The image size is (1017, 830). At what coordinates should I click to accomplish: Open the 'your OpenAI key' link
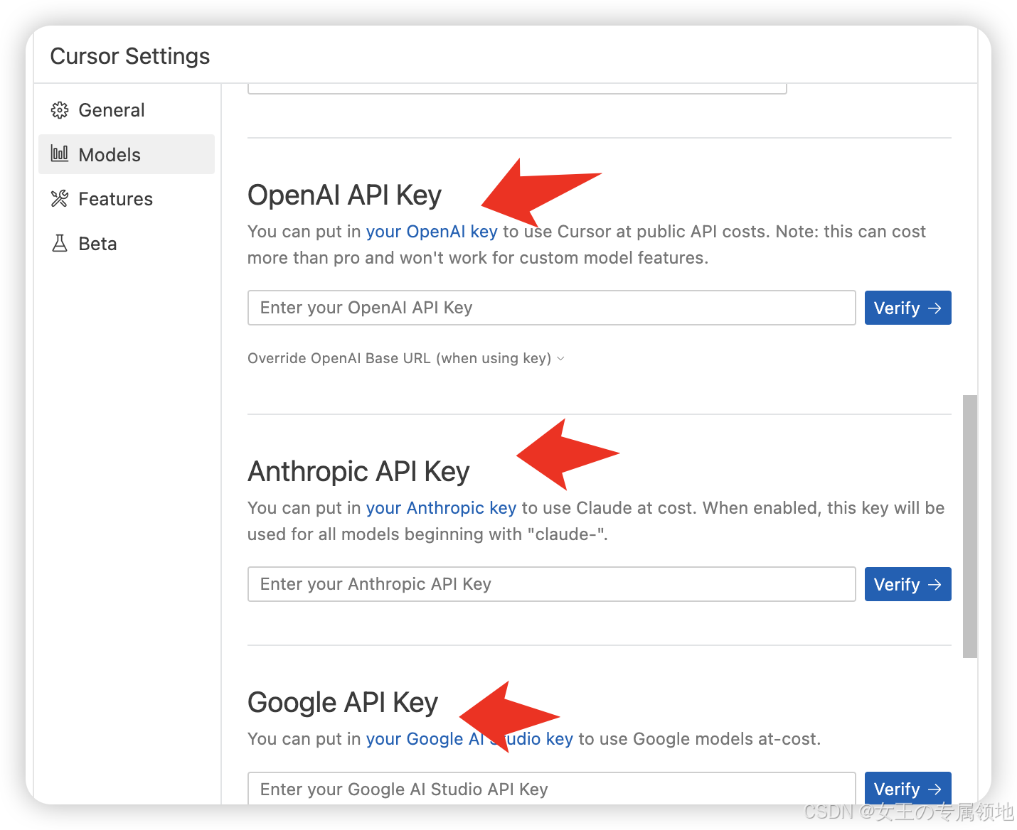pos(432,232)
